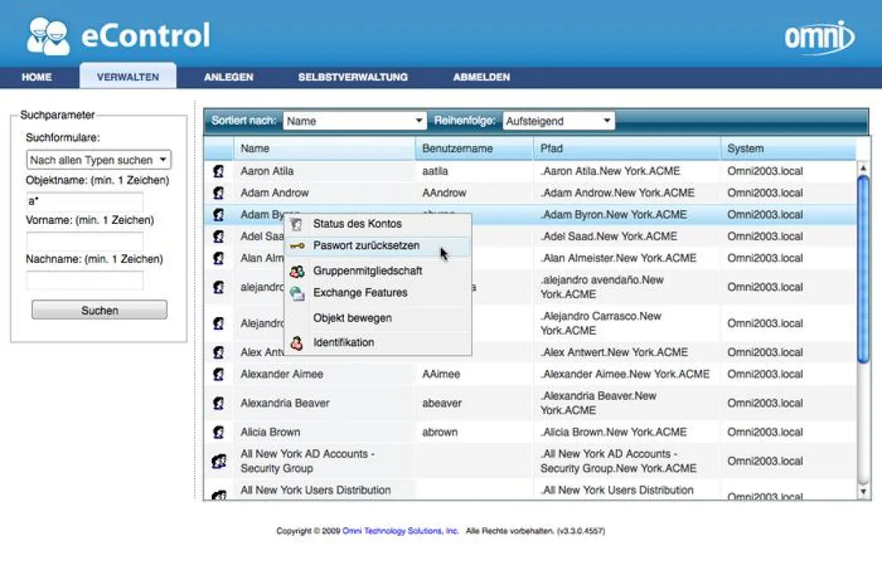Click the All New York AD Accounts group icon
882x580 pixels.
pyautogui.click(x=218, y=460)
